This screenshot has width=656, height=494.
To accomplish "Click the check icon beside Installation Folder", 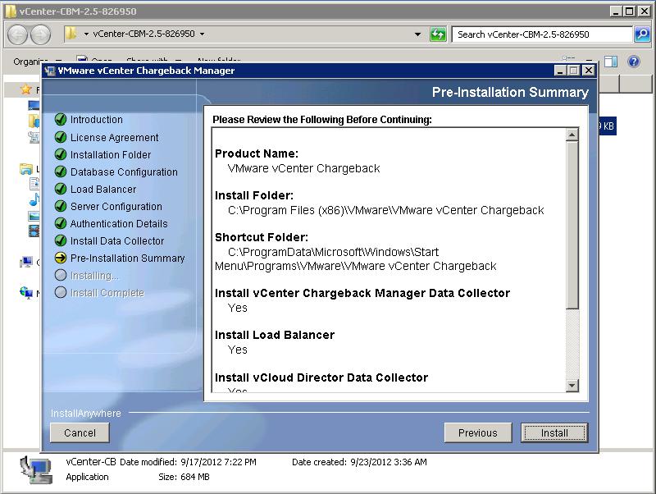I will pos(61,154).
